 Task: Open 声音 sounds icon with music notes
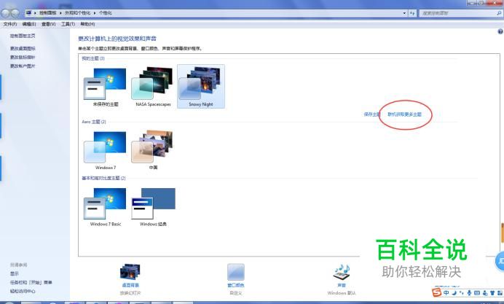(342, 273)
